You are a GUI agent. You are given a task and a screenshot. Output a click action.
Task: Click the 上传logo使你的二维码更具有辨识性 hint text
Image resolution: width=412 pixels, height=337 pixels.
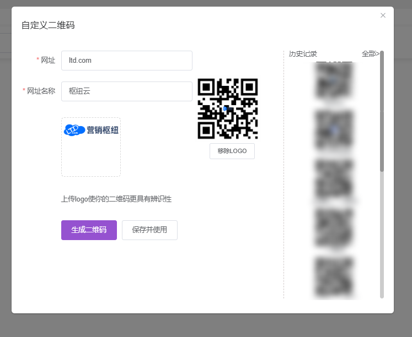pyautogui.click(x=116, y=199)
